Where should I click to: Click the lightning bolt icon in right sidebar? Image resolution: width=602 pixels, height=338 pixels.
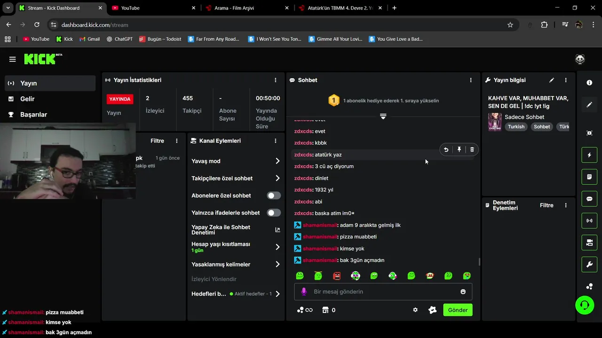tap(589, 155)
